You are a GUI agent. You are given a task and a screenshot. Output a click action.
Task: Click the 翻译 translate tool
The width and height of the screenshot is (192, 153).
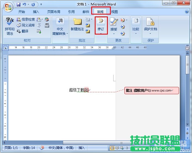pyautogui.click(x=23, y=31)
